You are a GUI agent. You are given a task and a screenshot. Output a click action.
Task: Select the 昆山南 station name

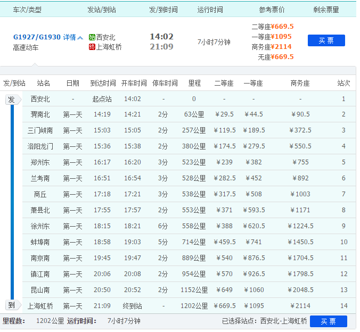click(x=40, y=290)
